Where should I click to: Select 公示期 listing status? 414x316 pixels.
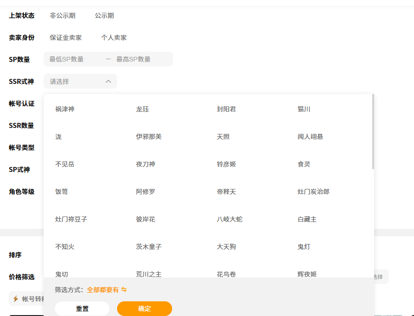pos(104,16)
